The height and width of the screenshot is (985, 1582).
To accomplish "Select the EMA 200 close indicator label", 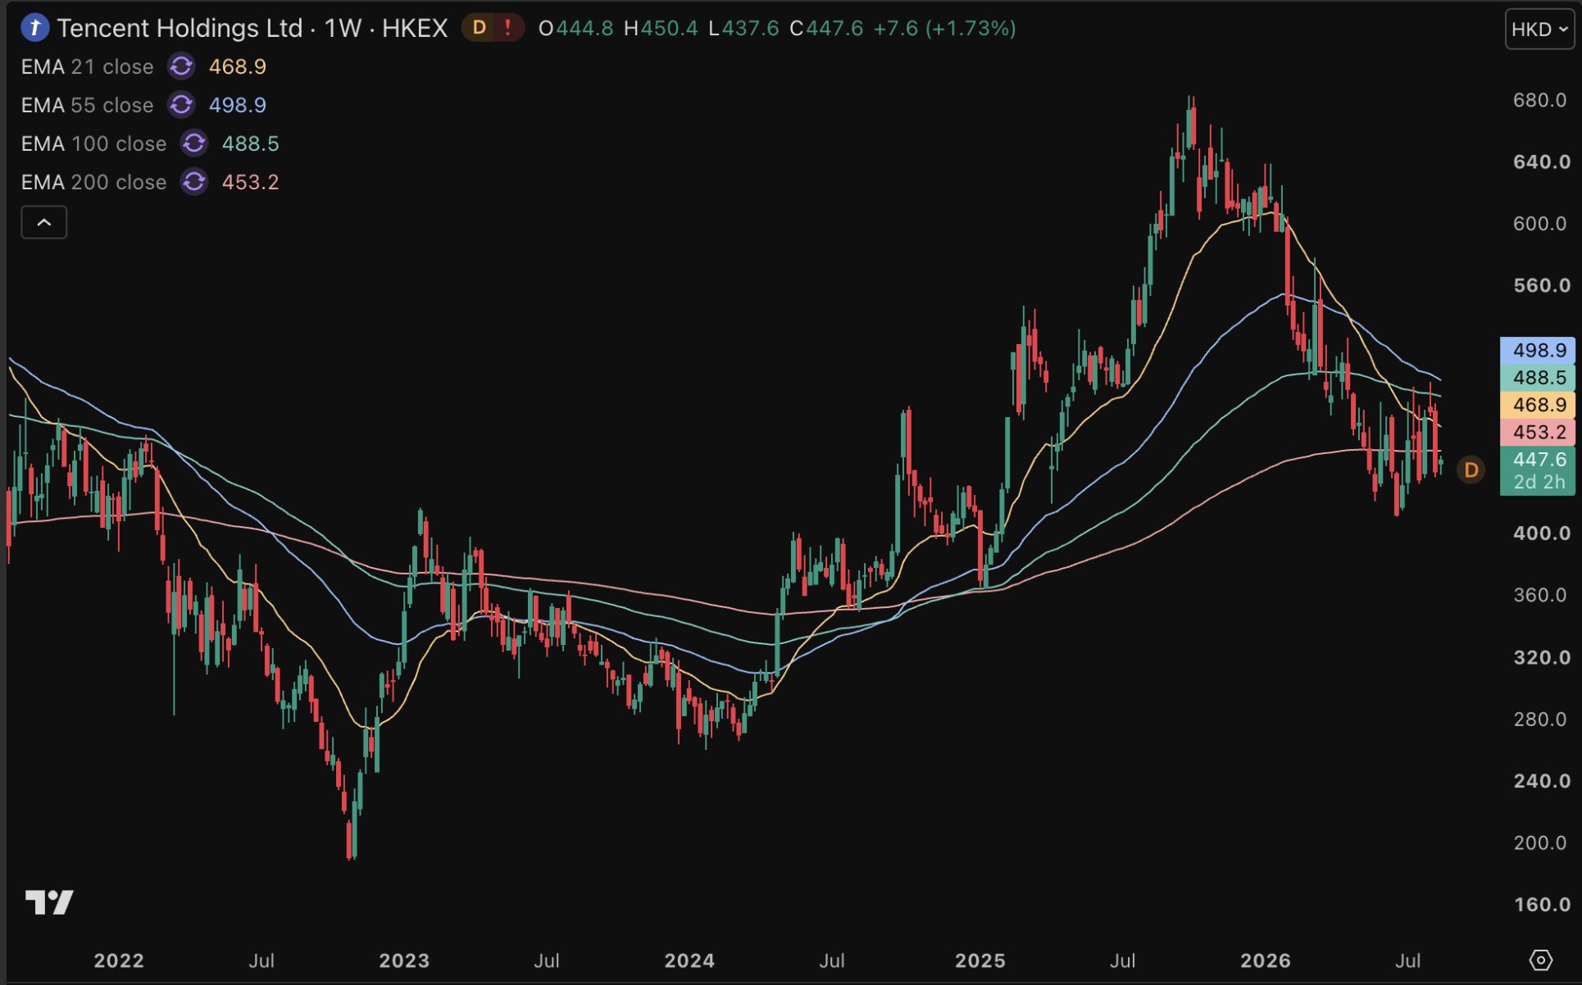I will click(x=93, y=182).
